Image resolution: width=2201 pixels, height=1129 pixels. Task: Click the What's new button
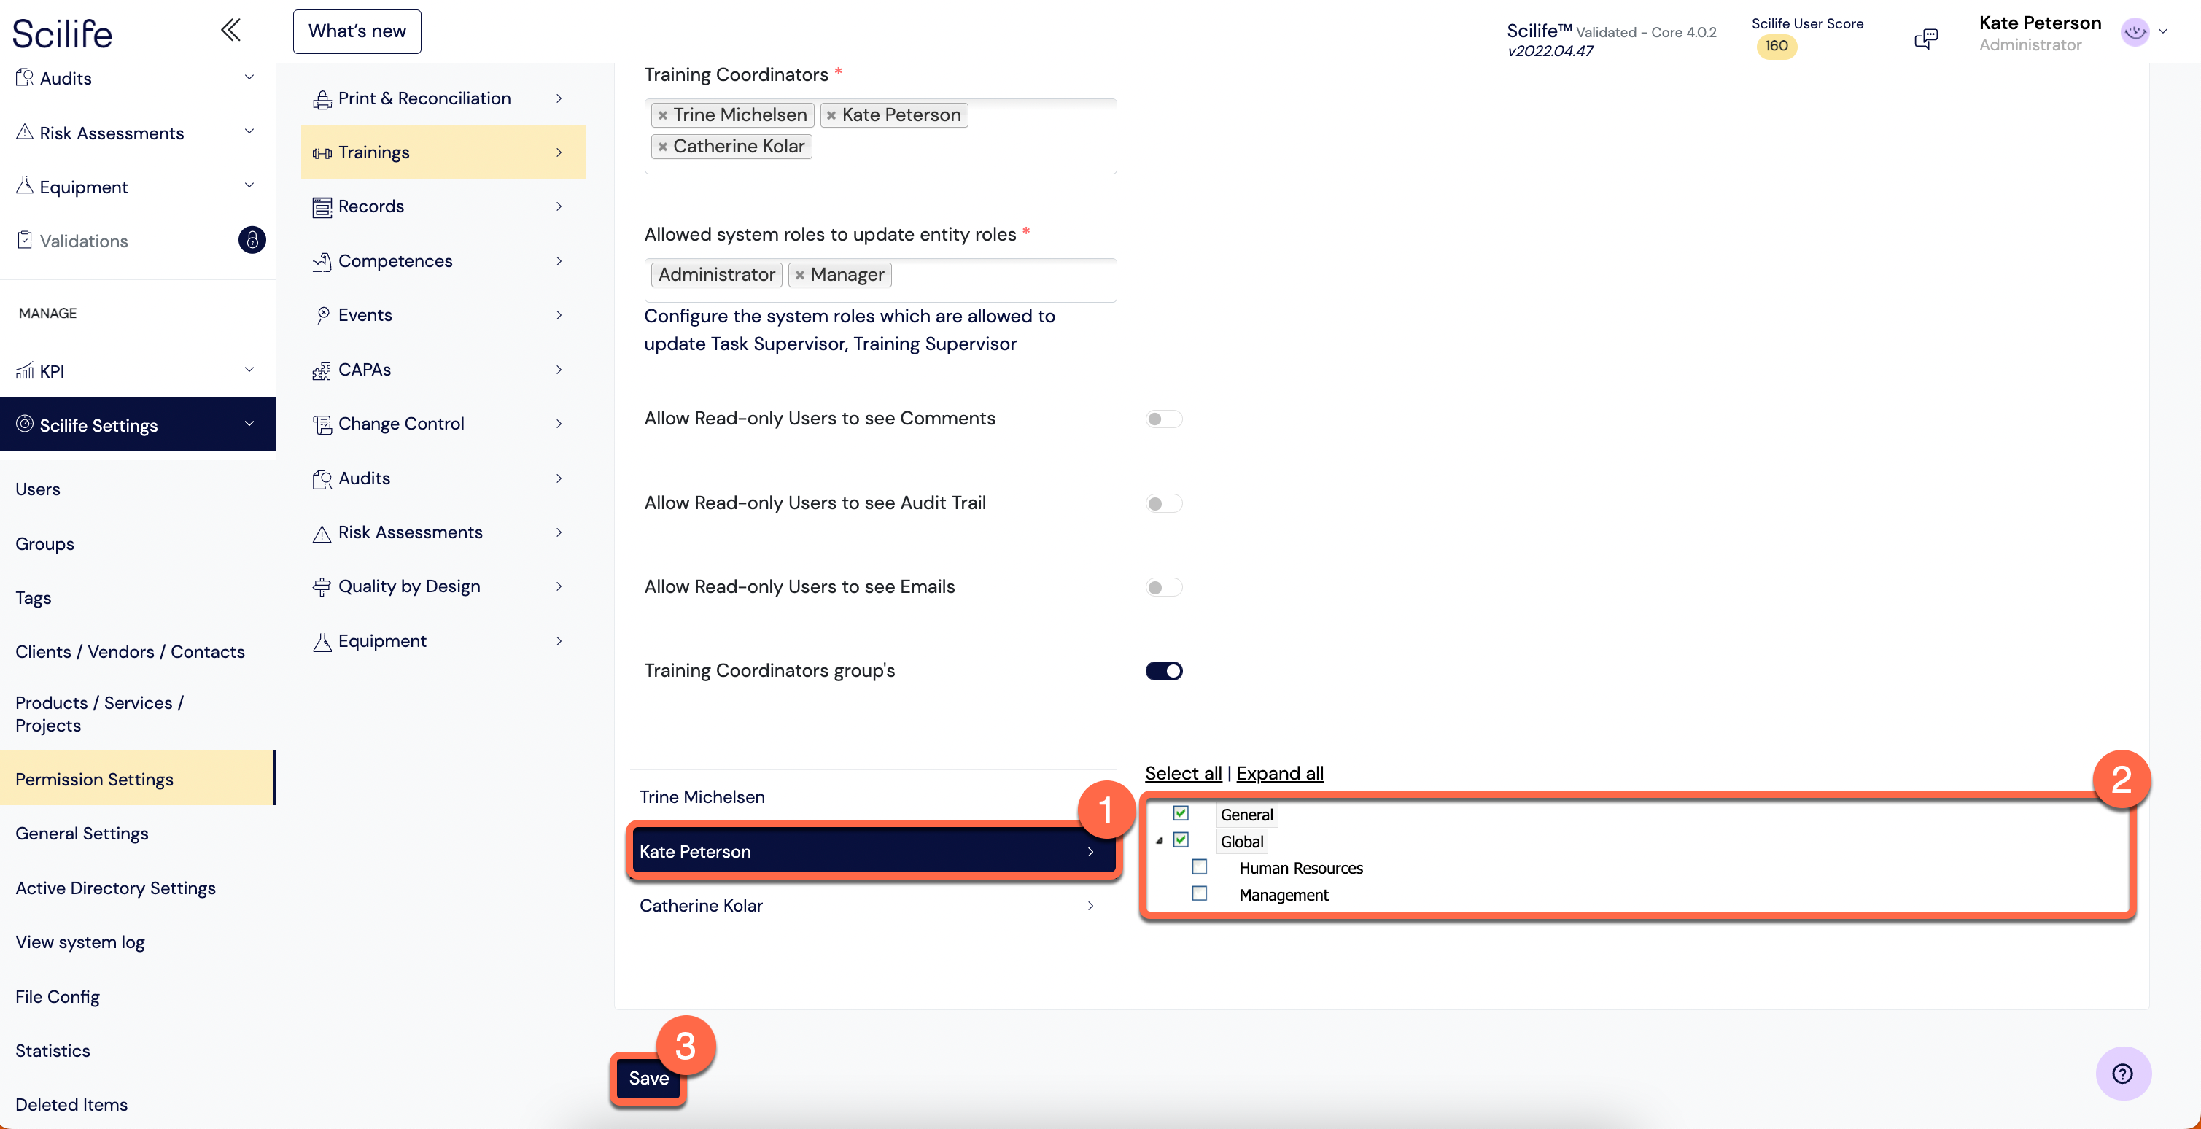[x=357, y=31]
